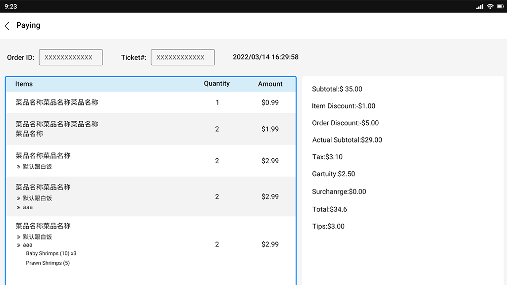This screenshot has width=507, height=285.
Task: Select the first item priced $0.99
Action: [x=151, y=102]
